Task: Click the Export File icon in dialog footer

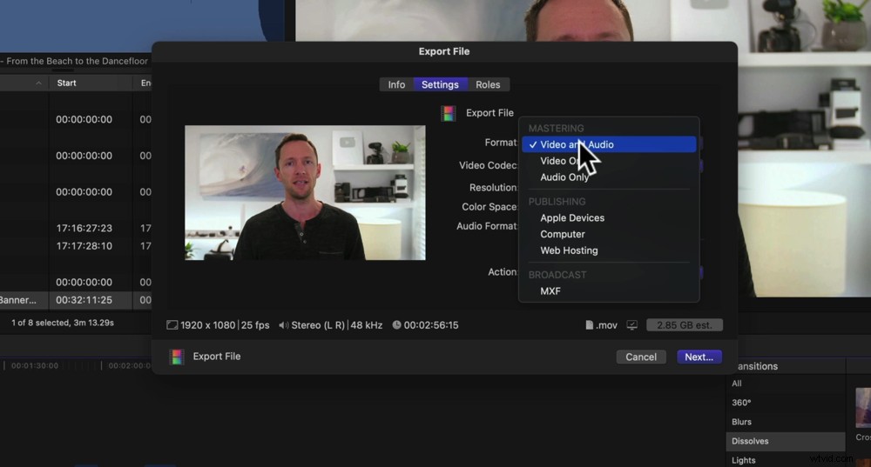Action: click(177, 357)
